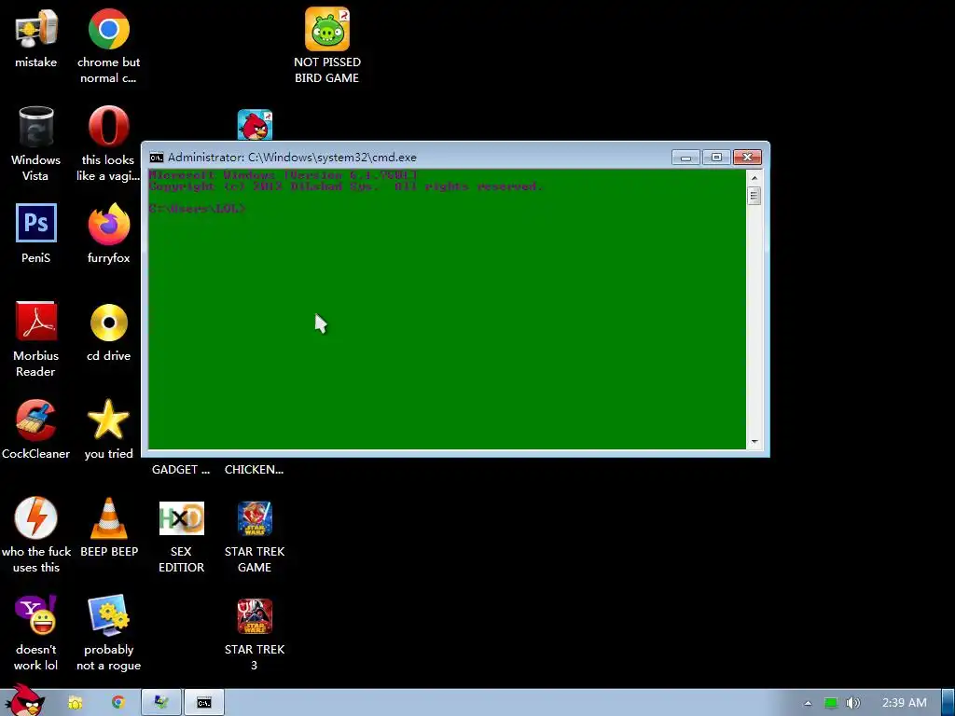Minimize the cmd.exe window
Viewport: 955px width, 716px height.
tap(685, 158)
